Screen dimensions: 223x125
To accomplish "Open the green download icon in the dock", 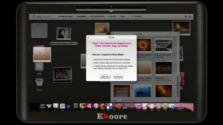I will (165, 106).
